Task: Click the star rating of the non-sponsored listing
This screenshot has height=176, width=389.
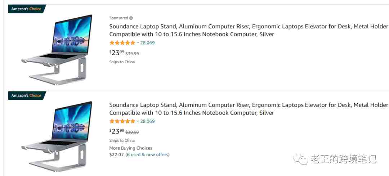Action: 122,121
